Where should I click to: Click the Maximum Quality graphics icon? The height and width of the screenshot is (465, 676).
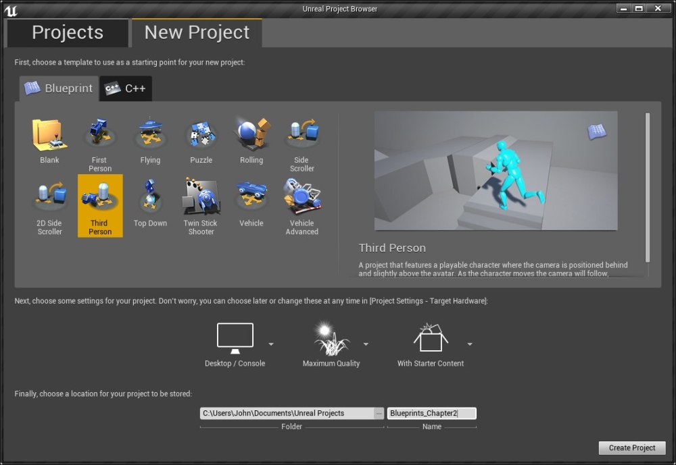331,338
